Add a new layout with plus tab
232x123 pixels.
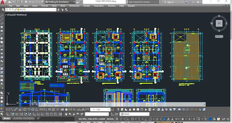point(38,118)
